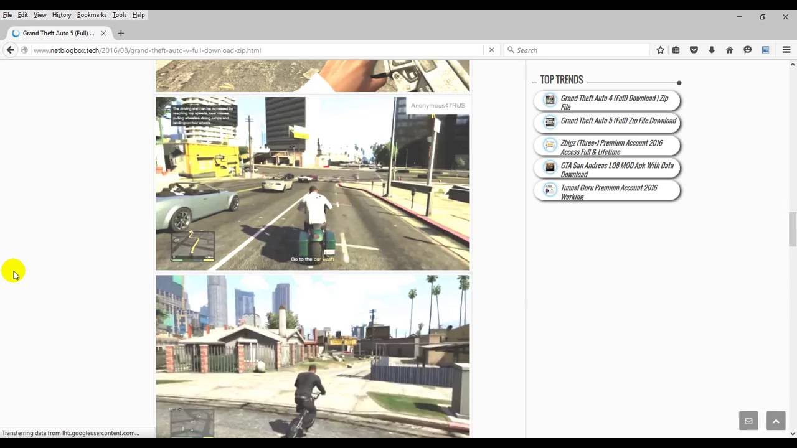Viewport: 797px width, 448px height.
Task: Click the email envelope button at bottom right
Action: coord(748,421)
